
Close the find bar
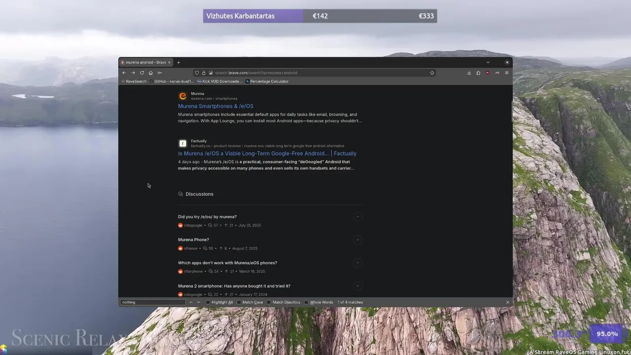(x=508, y=302)
